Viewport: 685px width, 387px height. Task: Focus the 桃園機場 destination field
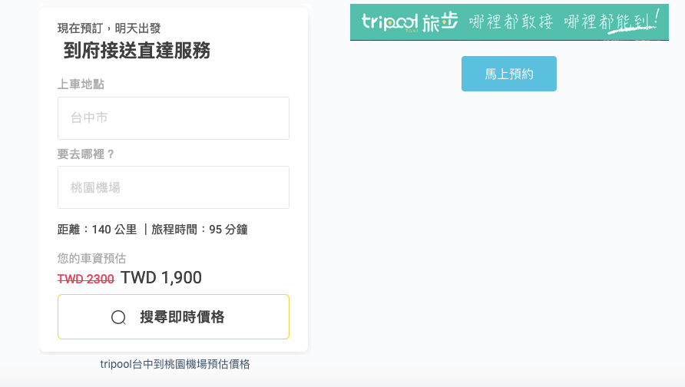pyautogui.click(x=174, y=187)
